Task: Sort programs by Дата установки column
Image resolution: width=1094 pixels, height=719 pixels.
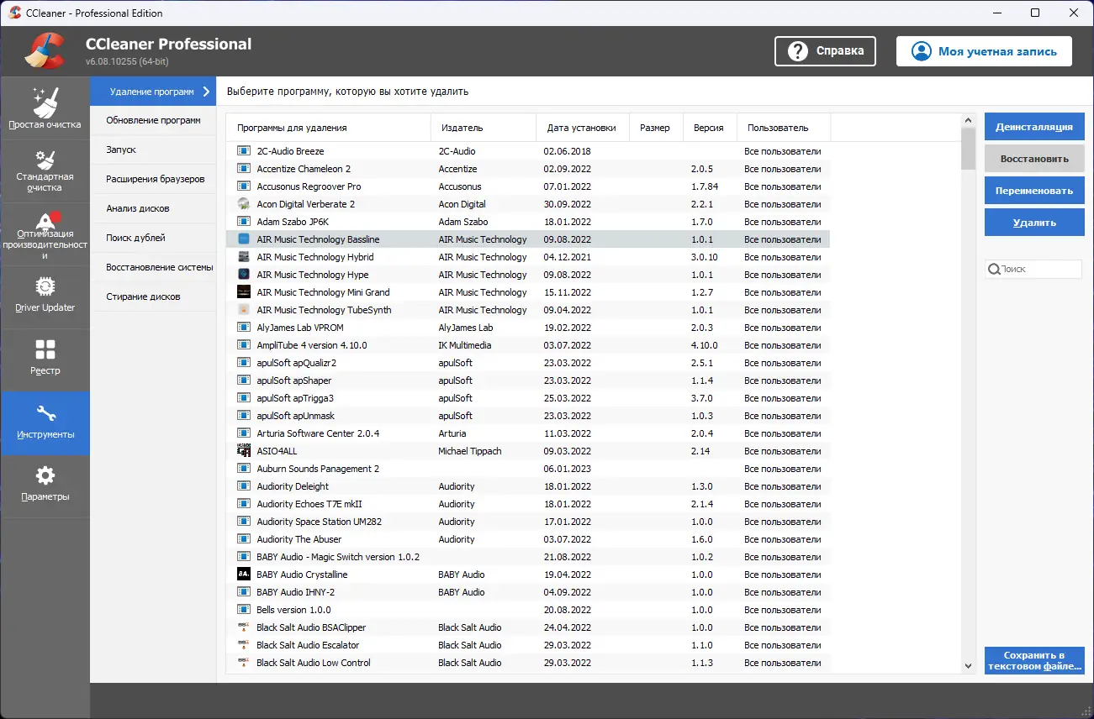Action: [x=582, y=127]
